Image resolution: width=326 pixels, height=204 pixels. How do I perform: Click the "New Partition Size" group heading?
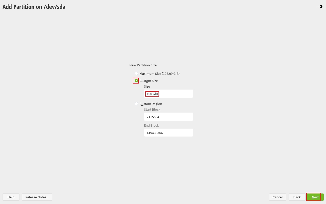(x=143, y=65)
